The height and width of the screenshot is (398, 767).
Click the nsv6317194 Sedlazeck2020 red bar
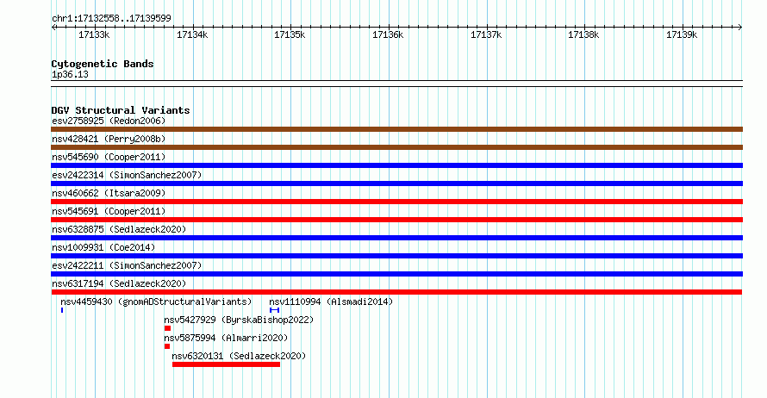pos(396,292)
